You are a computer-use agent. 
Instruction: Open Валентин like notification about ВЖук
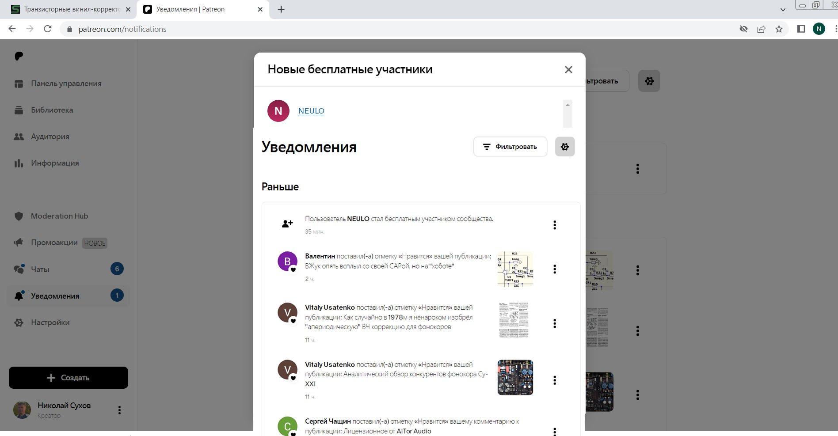[398, 261]
